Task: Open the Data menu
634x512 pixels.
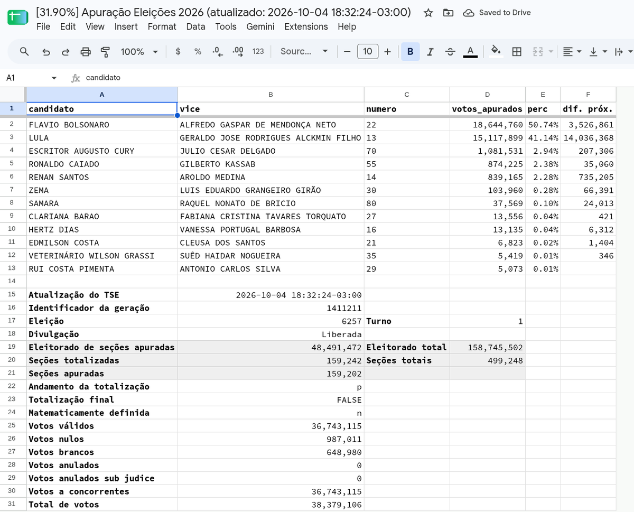Action: 195,26
